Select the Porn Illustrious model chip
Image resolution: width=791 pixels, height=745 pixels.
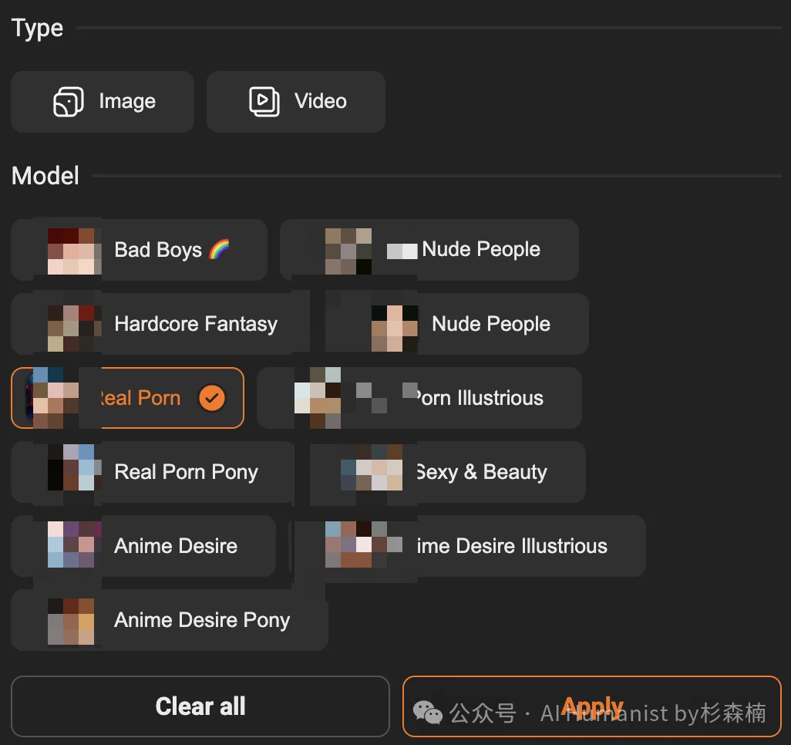pos(420,398)
